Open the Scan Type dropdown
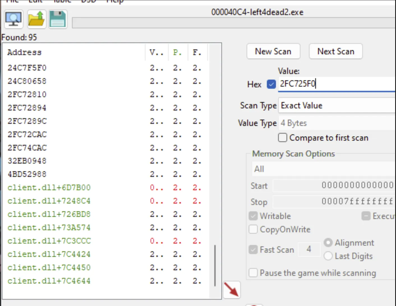 [337, 106]
